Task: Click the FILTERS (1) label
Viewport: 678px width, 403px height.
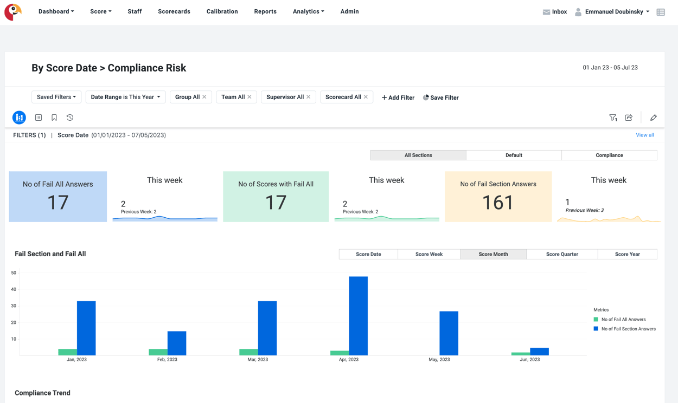Action: (x=29, y=135)
